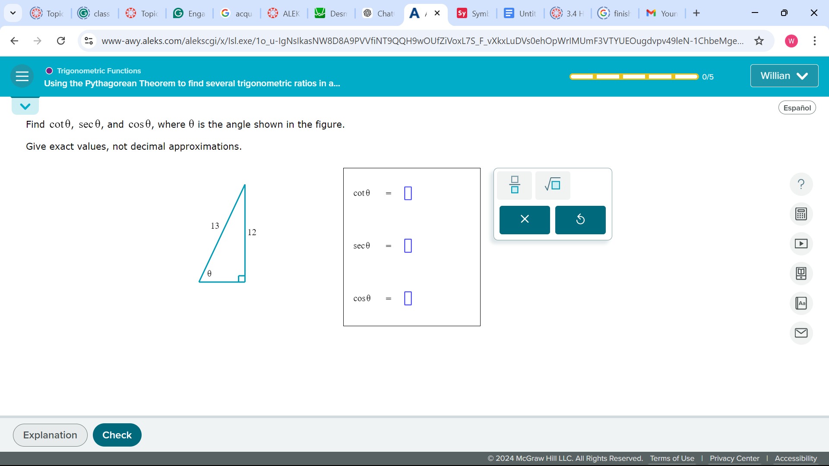Viewport: 829px width, 466px height.
Task: Open the dictionary Aa icon
Action: 801,303
